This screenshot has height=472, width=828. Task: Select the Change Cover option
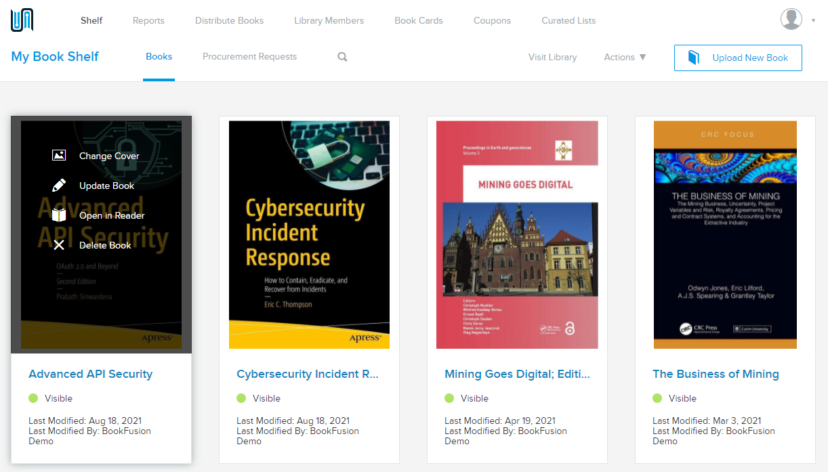109,156
